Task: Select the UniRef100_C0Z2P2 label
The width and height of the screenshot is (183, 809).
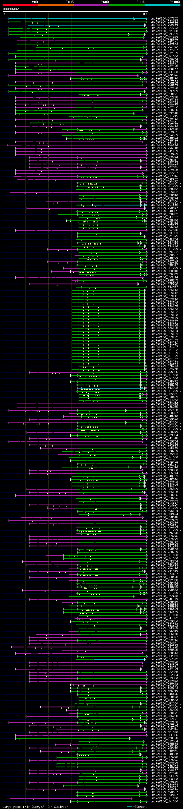Action: coord(164,82)
